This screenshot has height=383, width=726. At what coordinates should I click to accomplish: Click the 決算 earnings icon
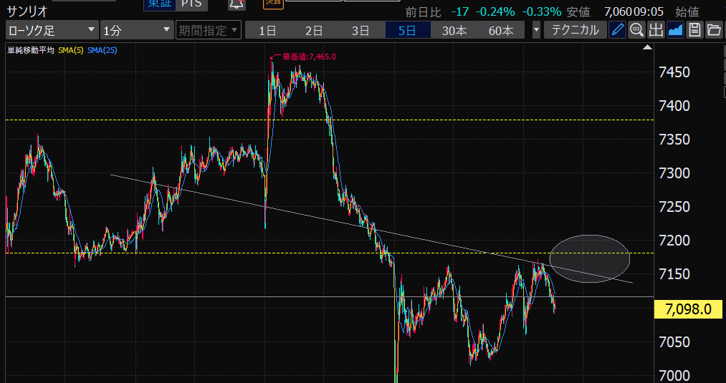coord(273,4)
